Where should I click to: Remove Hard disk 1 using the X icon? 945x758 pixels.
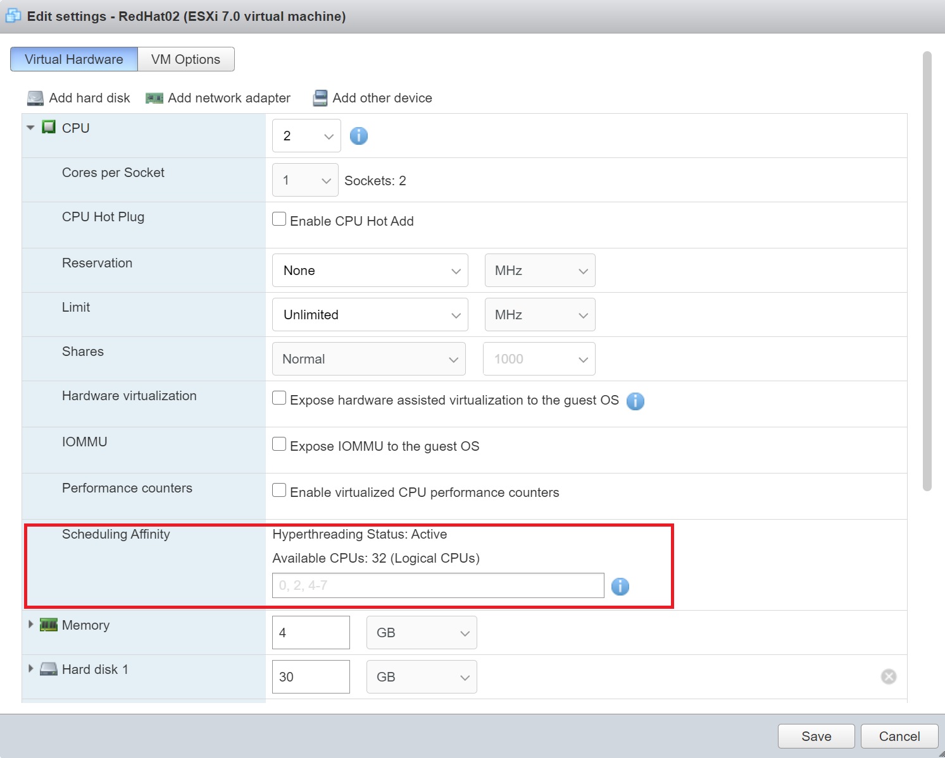click(x=888, y=677)
